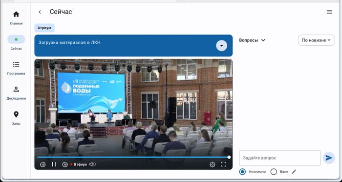Image resolution: width=342 pixels, height=182 pixels.
Task: Edit the name Вася with pencil icon
Action: click(x=294, y=172)
